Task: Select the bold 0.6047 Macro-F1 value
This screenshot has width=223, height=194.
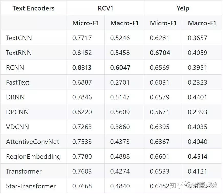Action: (x=120, y=68)
